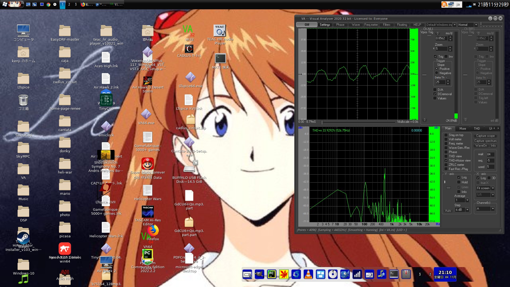
Task: Open the Step 6 dB dropdown
Action: click(467, 210)
